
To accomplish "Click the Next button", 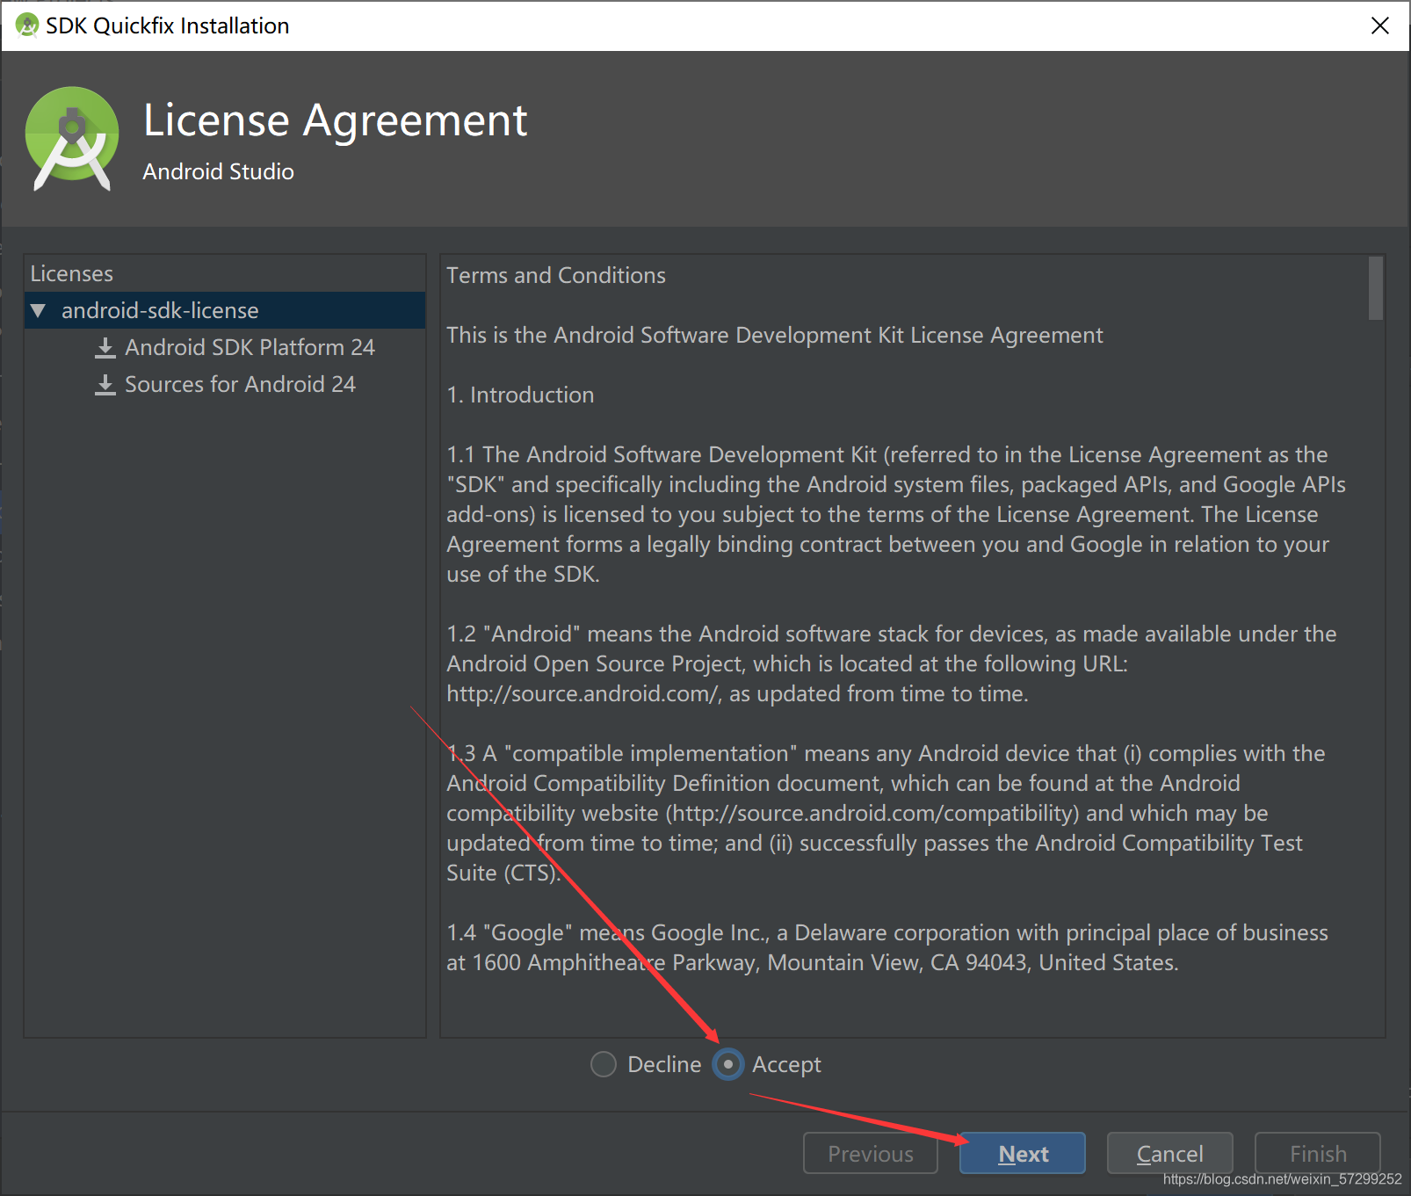I will coord(1023,1153).
